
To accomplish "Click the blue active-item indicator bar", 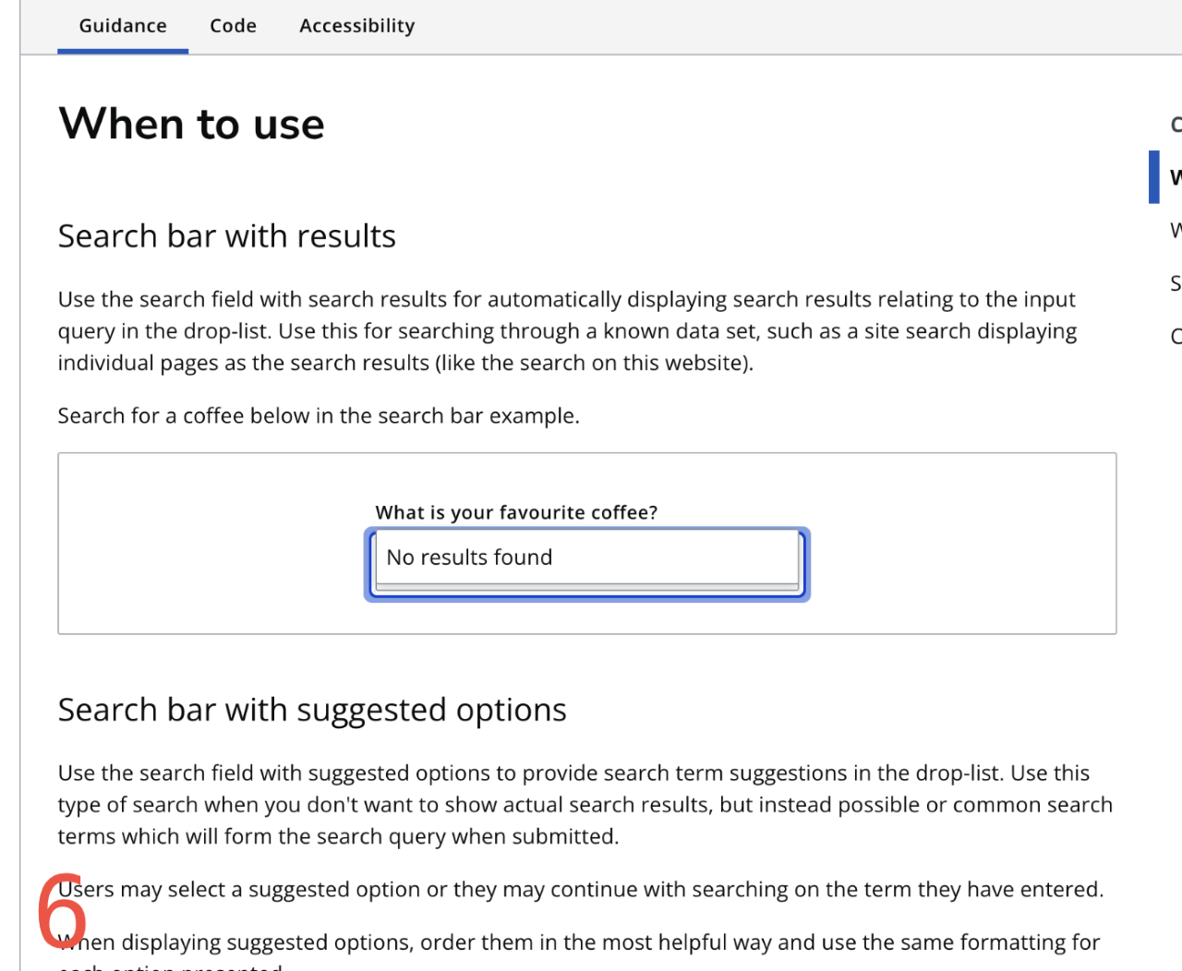I will [x=1153, y=176].
